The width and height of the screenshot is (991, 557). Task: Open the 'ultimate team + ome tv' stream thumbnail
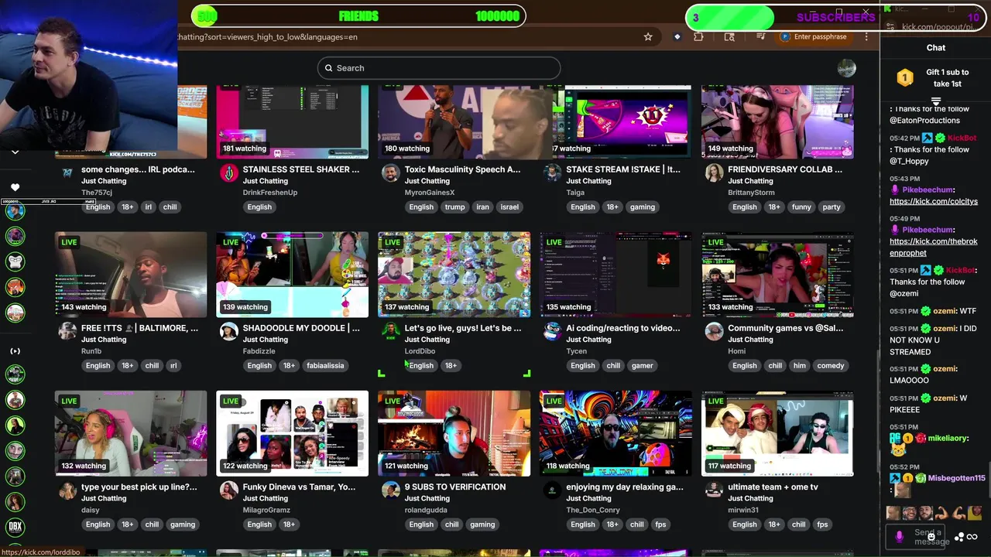(x=778, y=433)
